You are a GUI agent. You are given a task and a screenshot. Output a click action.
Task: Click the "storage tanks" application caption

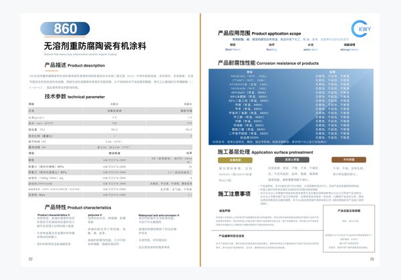pos(349,49)
